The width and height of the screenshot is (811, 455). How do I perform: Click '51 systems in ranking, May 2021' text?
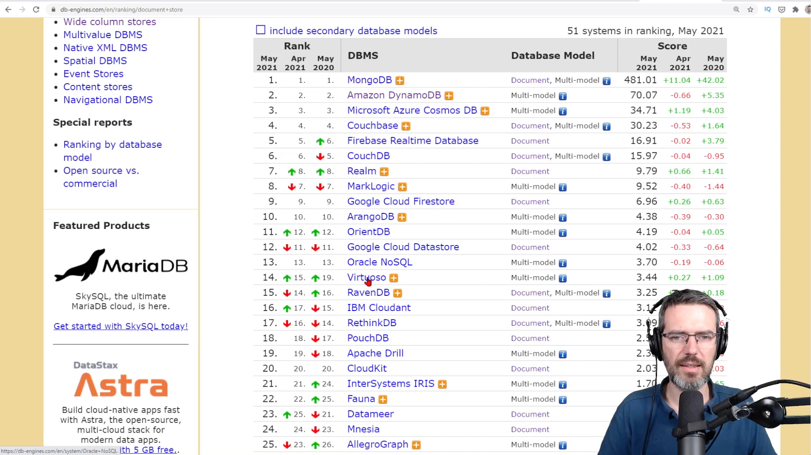(645, 31)
